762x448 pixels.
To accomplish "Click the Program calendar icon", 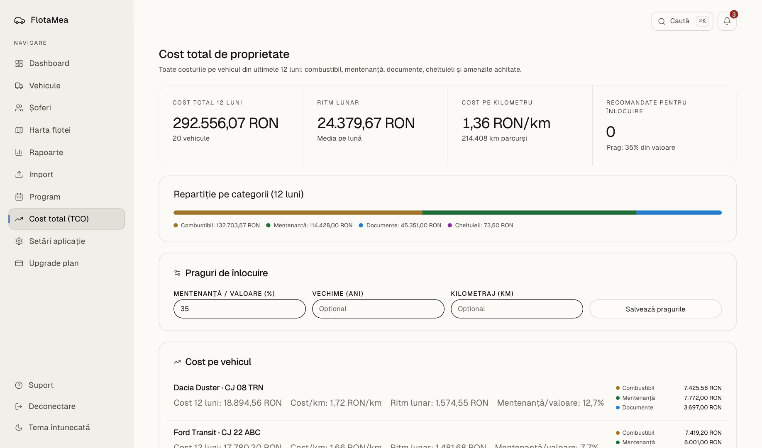I will coord(19,197).
